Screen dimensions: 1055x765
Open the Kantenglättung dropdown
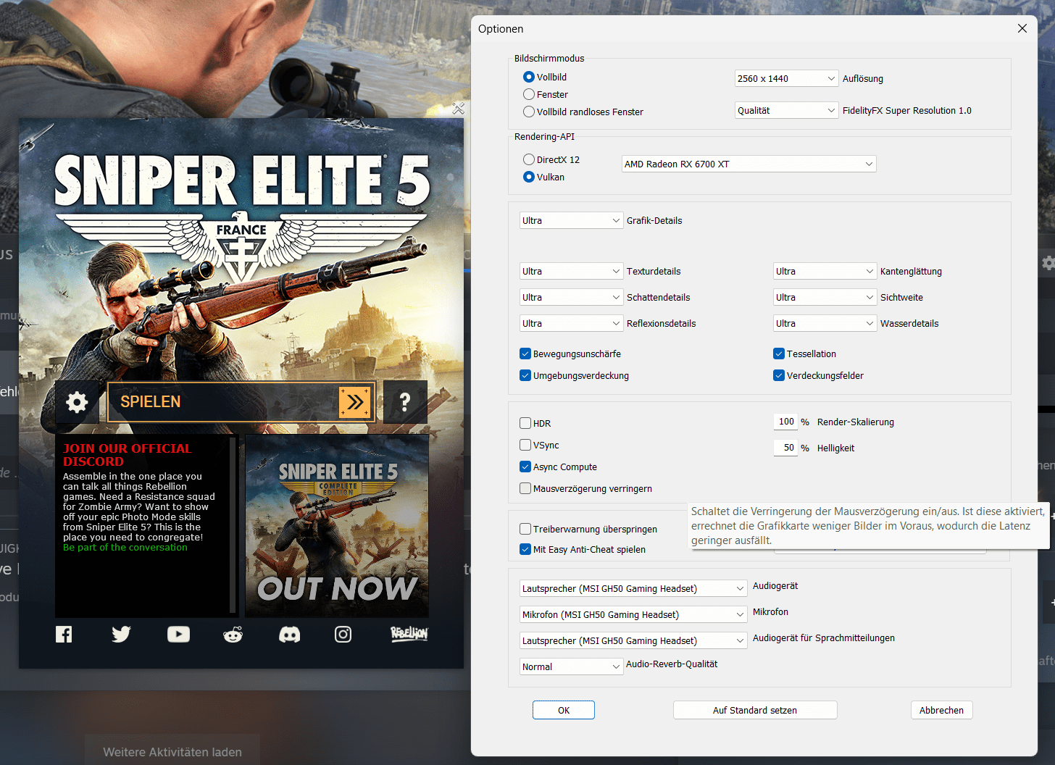(x=825, y=271)
